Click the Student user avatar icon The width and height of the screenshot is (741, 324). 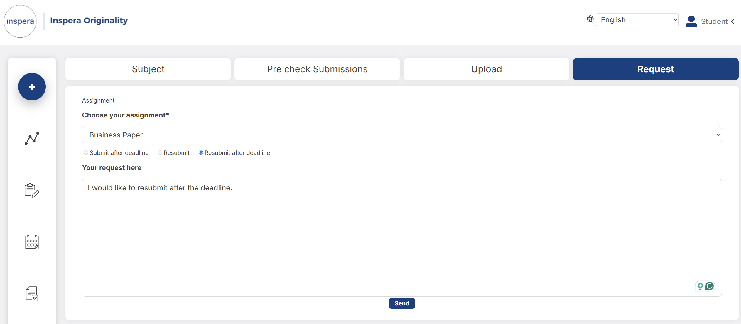pyautogui.click(x=691, y=21)
